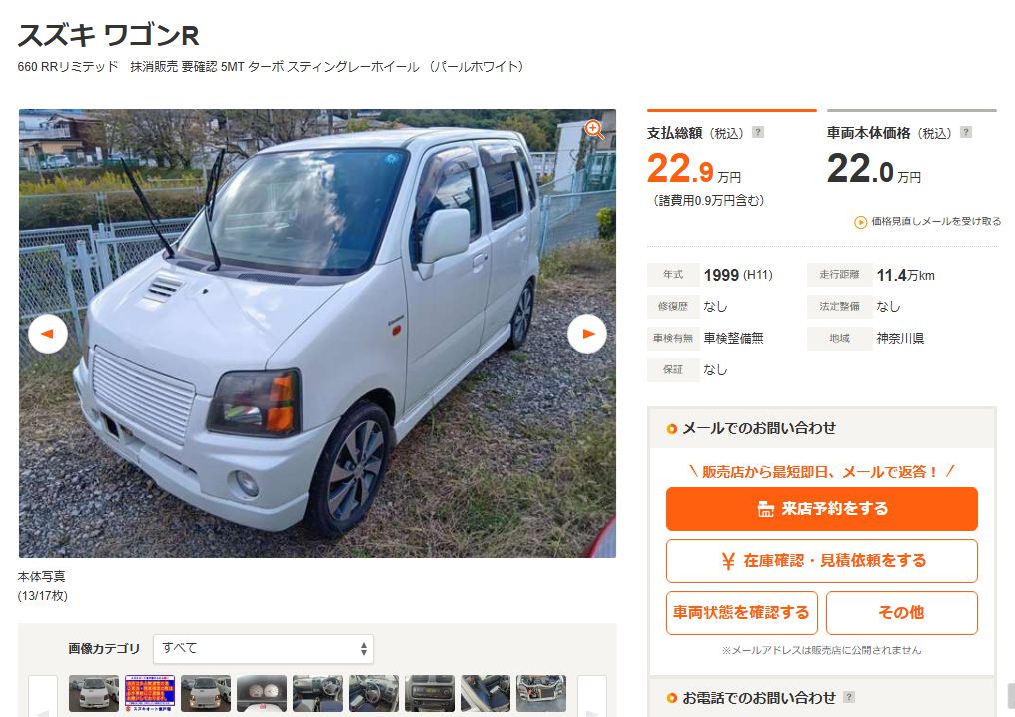Viewport: 1015px width, 717px height.
Task: Click the 車両状態を確認する button
Action: pos(742,613)
